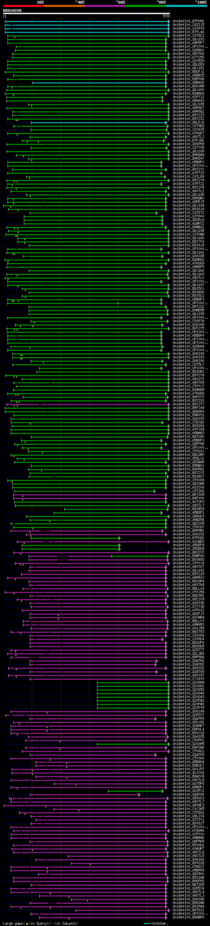This screenshot has height=926, width=210.
Task: Select hit UniRef100_B9FMM1
Action: click(188, 531)
